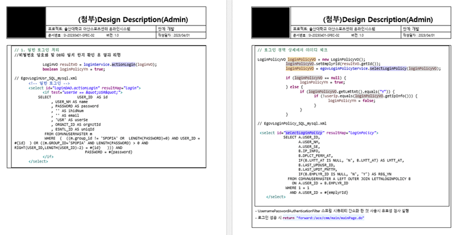The width and height of the screenshot is (458, 235).
Task: Click the highlighted "actionLogin" method call
Action: [124, 65]
